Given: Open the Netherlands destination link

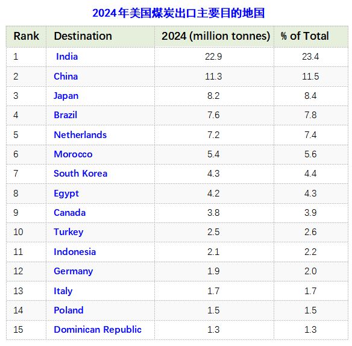Looking at the screenshot, I should (x=80, y=134).
